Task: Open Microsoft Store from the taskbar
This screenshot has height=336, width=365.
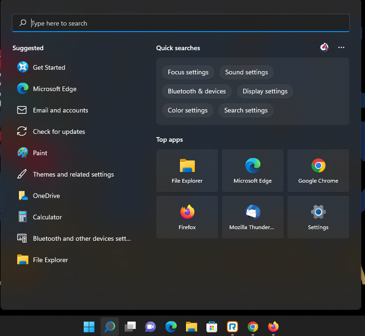Action: click(x=212, y=327)
